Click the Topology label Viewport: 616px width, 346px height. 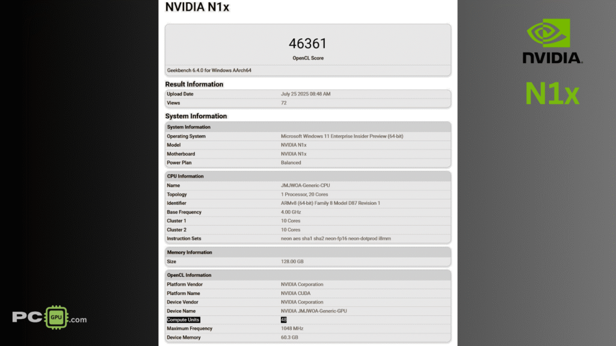pos(177,195)
